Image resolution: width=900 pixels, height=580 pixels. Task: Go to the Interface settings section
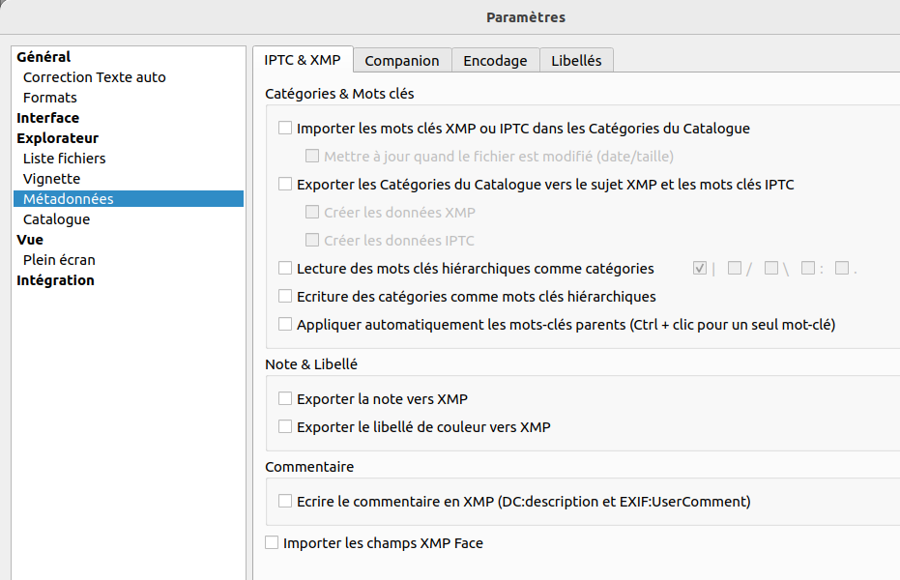tap(47, 118)
